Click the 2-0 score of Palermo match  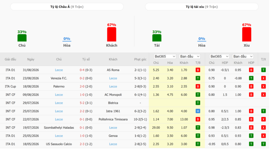(82, 87)
